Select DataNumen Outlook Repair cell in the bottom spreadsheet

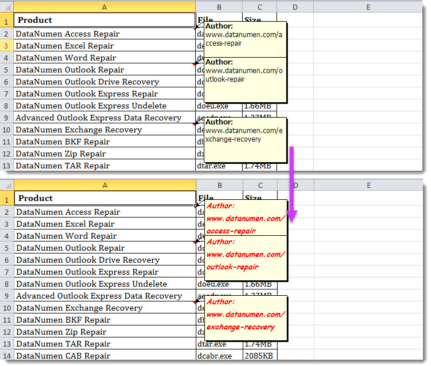tap(105, 248)
